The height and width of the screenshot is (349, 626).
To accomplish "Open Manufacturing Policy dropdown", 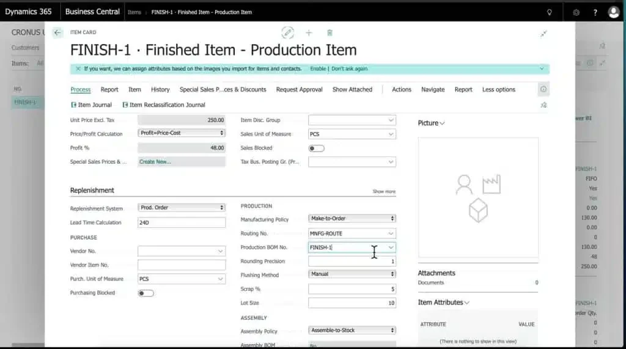I will click(352, 218).
